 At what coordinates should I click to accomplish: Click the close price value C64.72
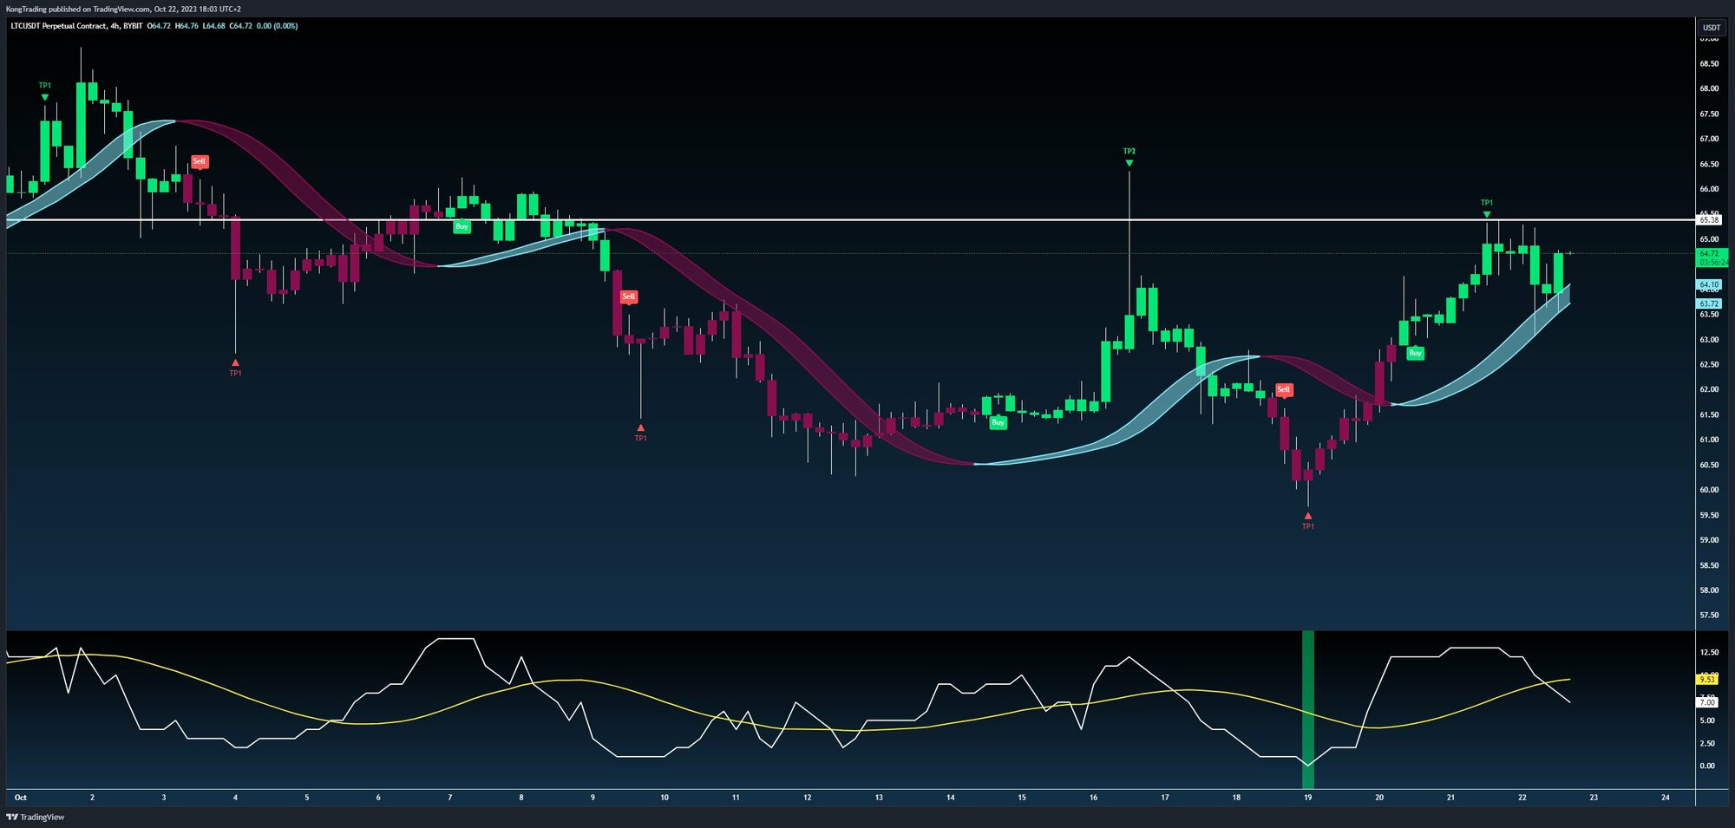tap(241, 26)
